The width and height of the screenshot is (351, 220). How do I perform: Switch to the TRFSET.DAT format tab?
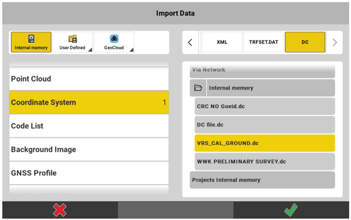(263, 42)
